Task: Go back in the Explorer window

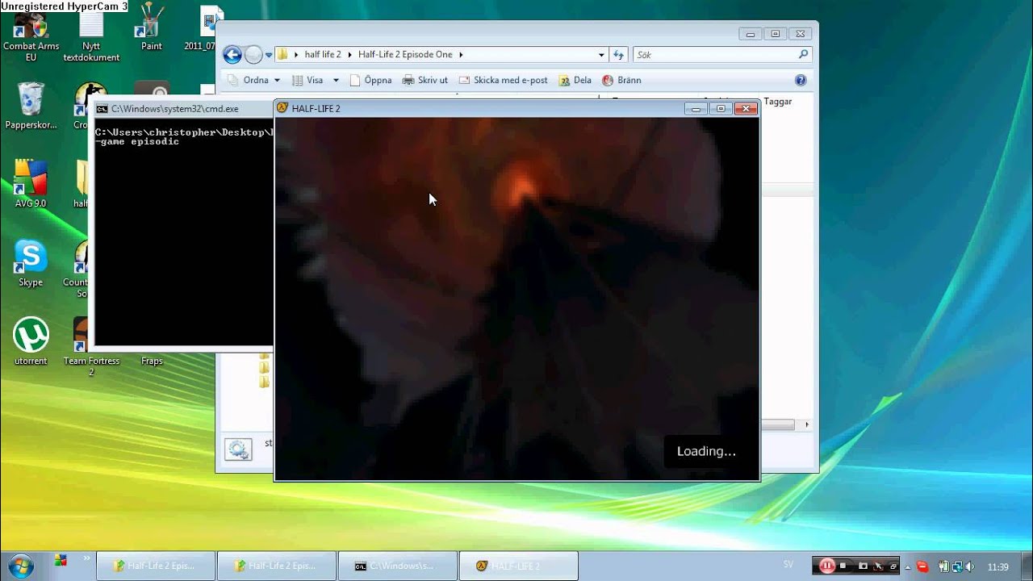Action: (x=232, y=55)
